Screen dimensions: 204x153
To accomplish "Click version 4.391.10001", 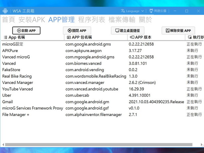I will coord(139,95).
